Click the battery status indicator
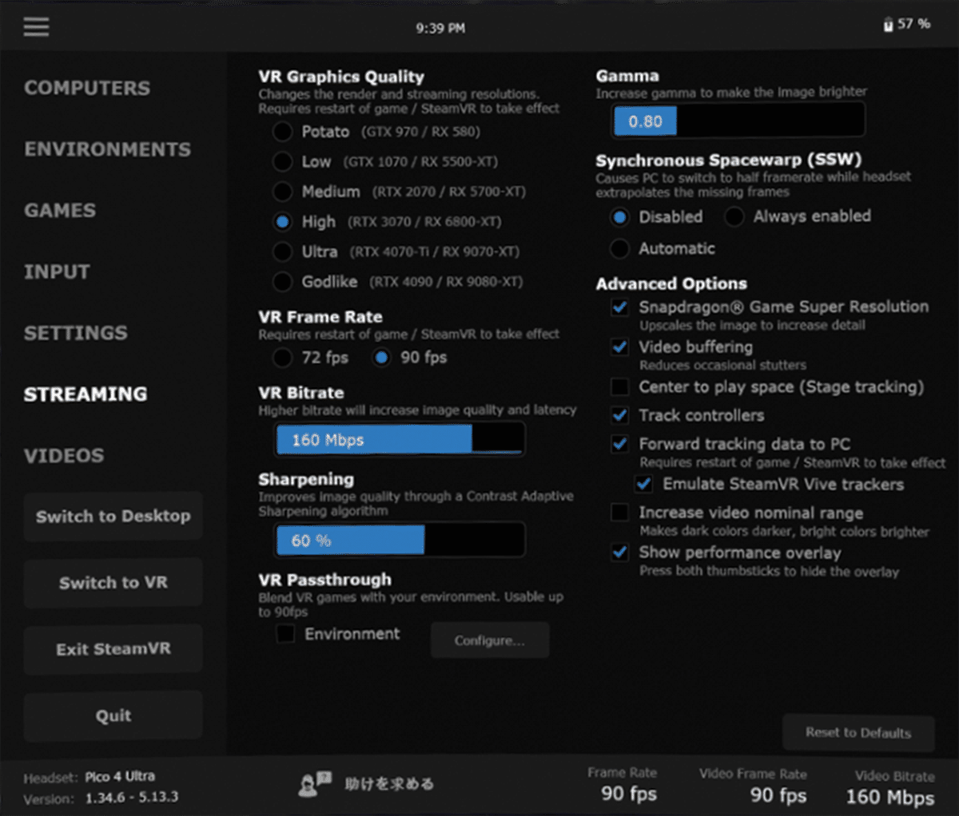This screenshot has height=816, width=959. tap(907, 24)
